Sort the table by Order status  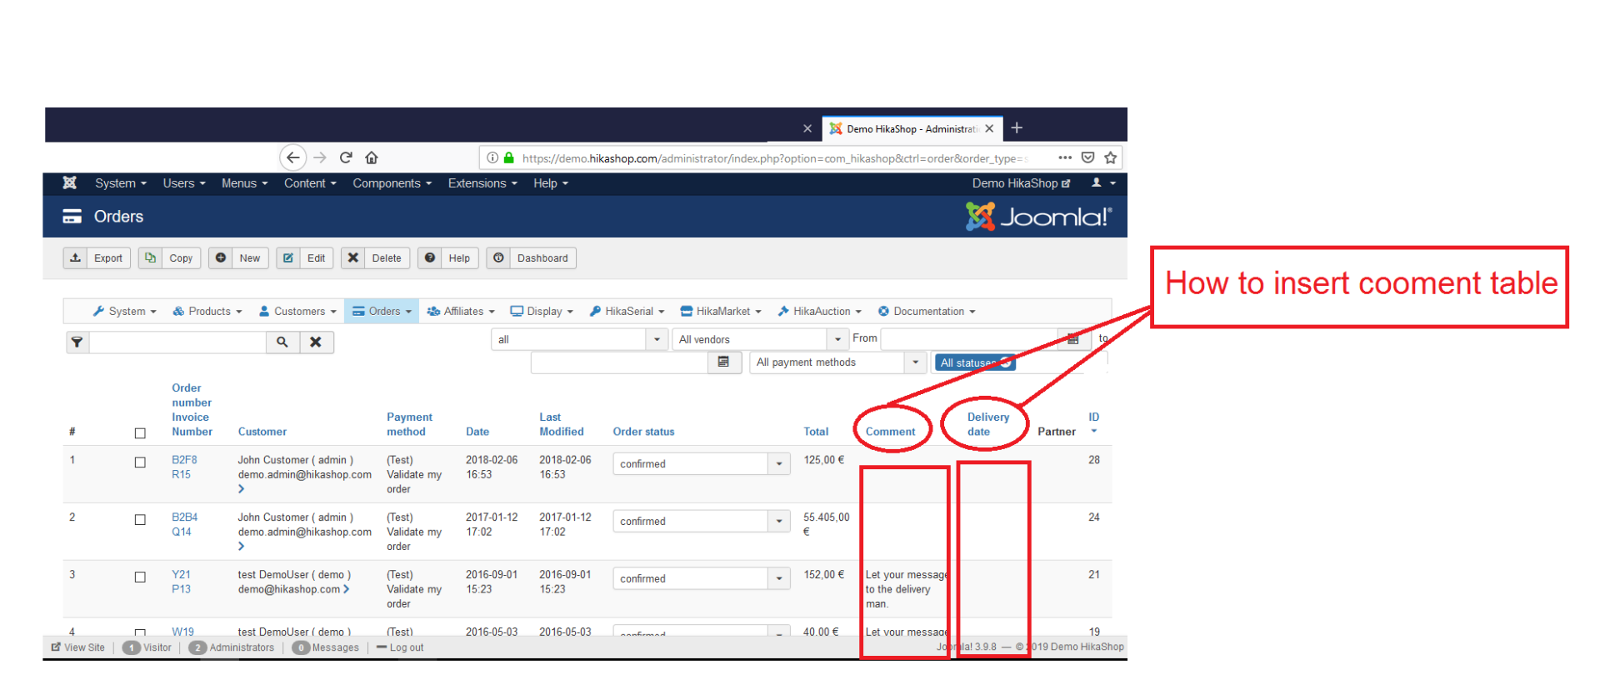(x=643, y=432)
